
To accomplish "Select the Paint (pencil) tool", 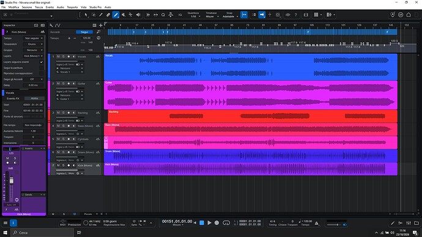I will click(116, 15).
